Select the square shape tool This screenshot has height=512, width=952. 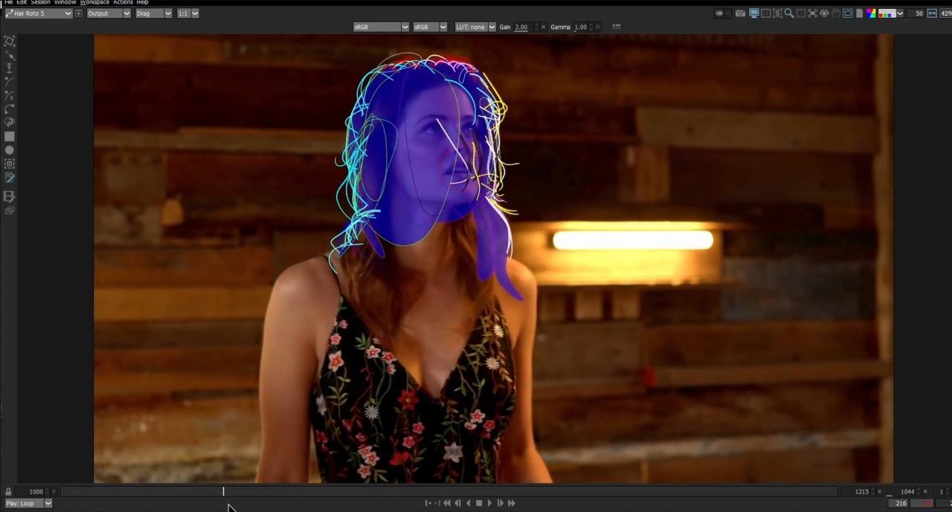[x=10, y=137]
